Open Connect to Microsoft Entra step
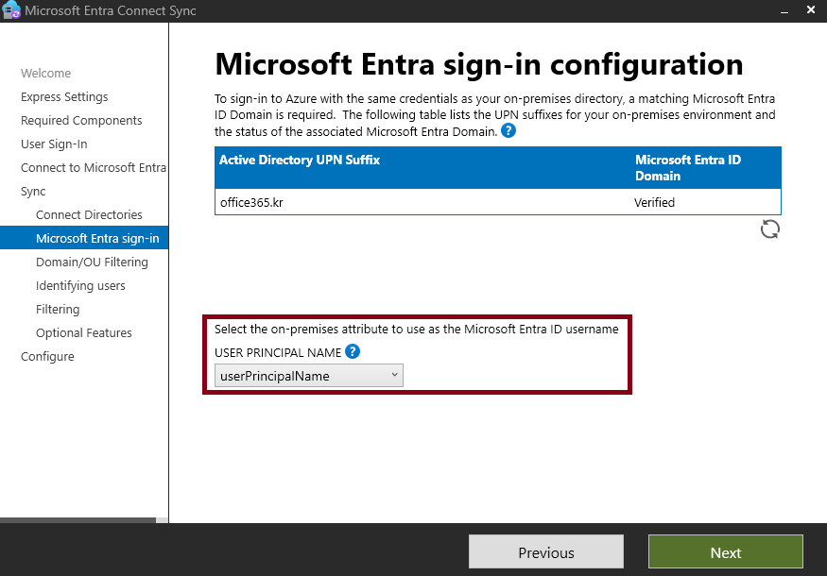This screenshot has height=576, width=827. pos(94,167)
